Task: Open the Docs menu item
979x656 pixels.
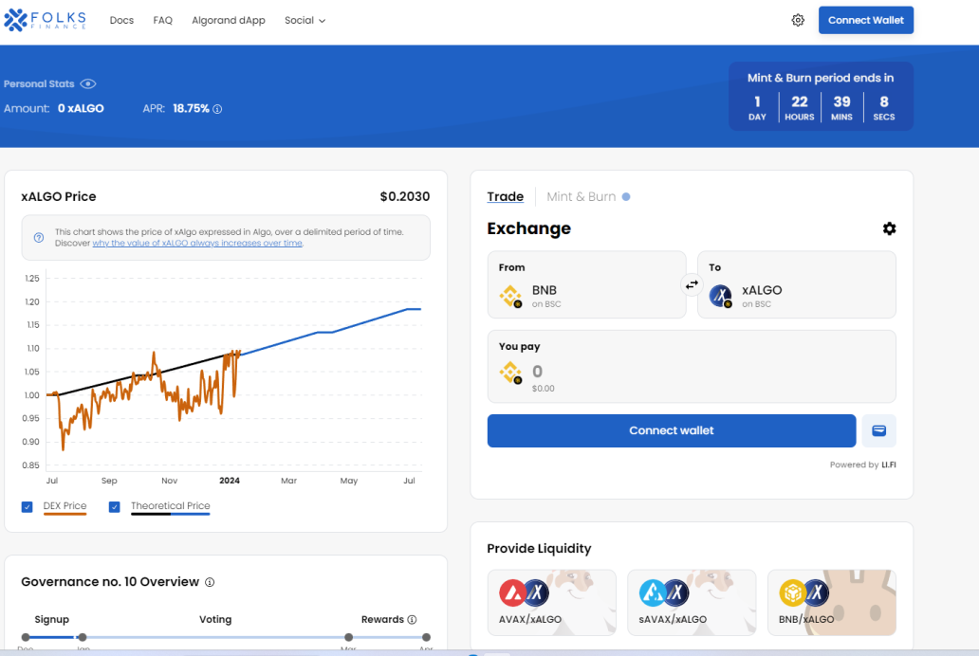Action: [121, 20]
